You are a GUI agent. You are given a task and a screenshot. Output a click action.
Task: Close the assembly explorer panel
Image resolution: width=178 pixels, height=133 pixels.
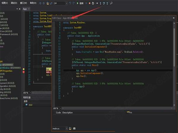point(20,9)
